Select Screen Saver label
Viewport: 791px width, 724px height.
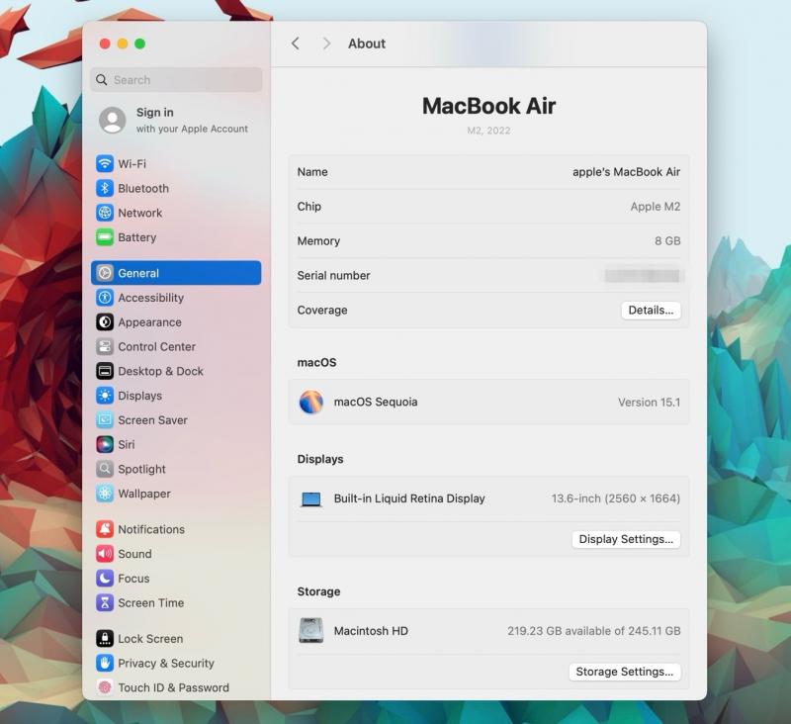click(153, 420)
